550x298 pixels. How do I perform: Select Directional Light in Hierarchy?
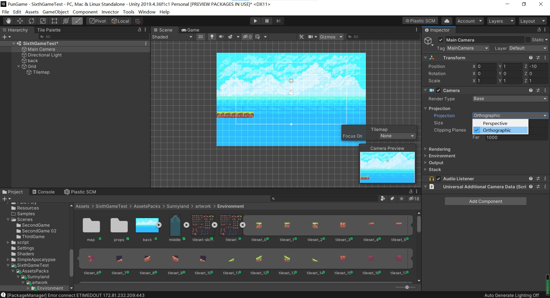[x=44, y=55]
